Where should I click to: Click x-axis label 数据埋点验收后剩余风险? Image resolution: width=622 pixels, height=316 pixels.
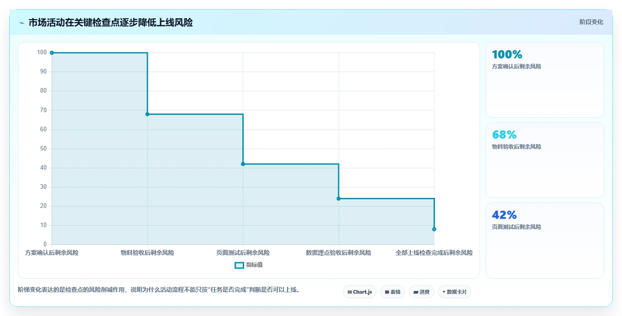[x=339, y=253]
